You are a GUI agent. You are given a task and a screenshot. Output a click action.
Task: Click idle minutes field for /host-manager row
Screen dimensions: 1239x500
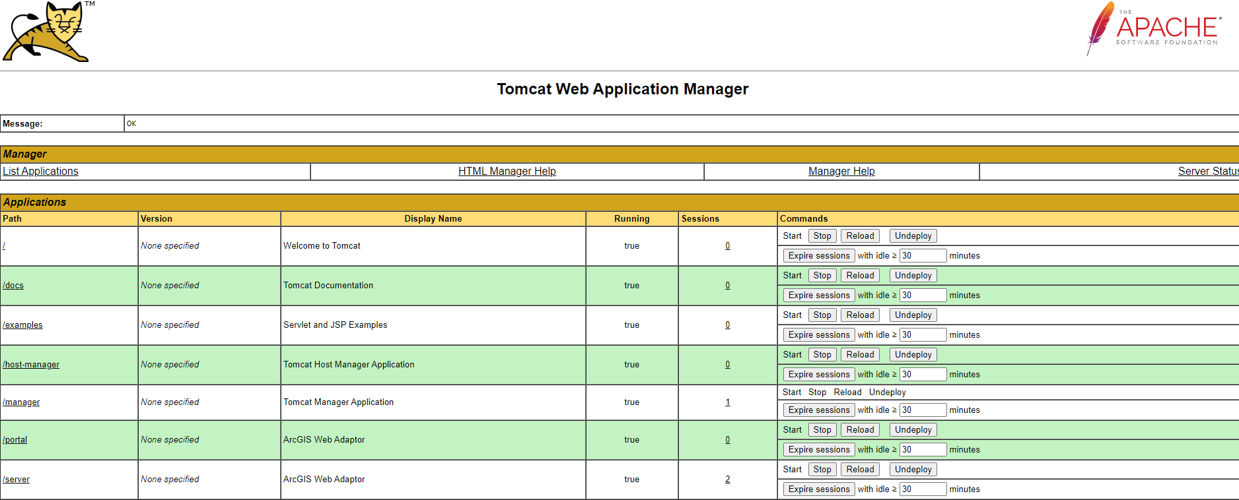[923, 375]
